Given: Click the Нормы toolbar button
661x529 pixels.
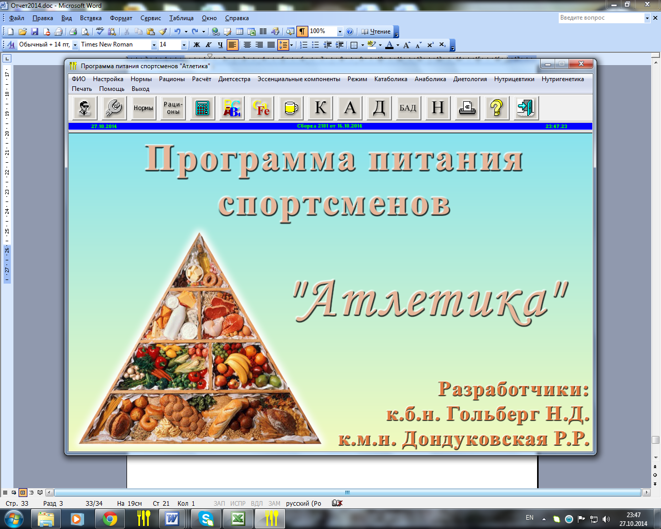Looking at the screenshot, I should click(143, 108).
